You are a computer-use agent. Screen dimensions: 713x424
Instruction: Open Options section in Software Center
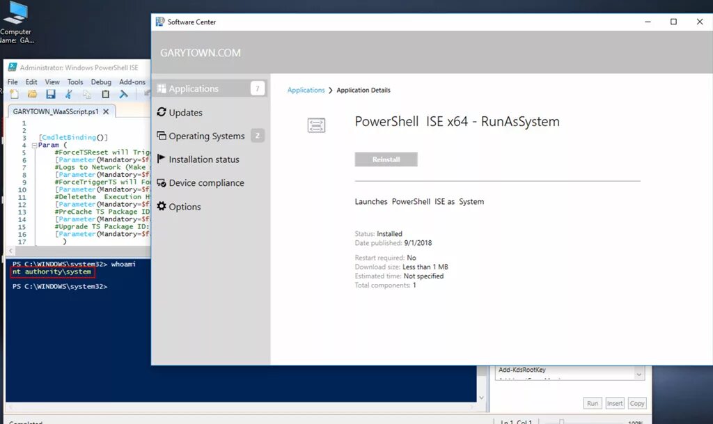[210, 206]
